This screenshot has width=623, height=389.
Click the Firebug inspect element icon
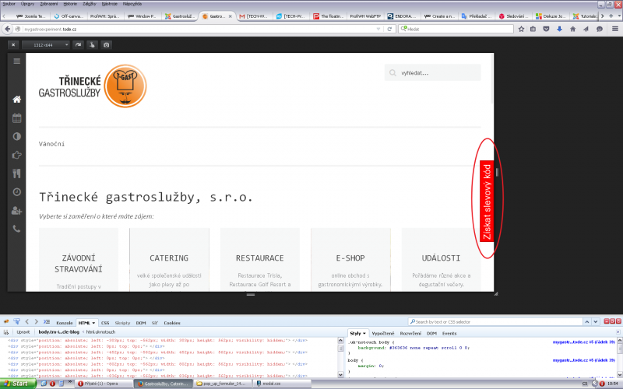[x=16, y=321]
